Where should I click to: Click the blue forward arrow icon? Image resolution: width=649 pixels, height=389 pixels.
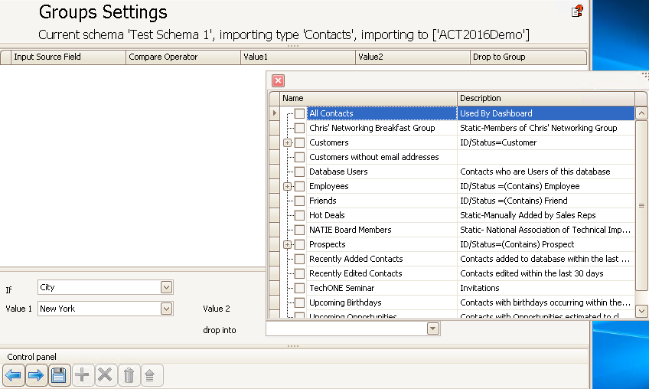point(36,375)
